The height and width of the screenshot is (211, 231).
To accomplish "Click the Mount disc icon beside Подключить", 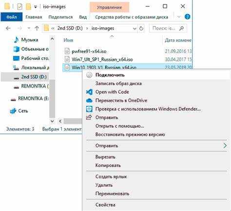I will click(89, 75).
